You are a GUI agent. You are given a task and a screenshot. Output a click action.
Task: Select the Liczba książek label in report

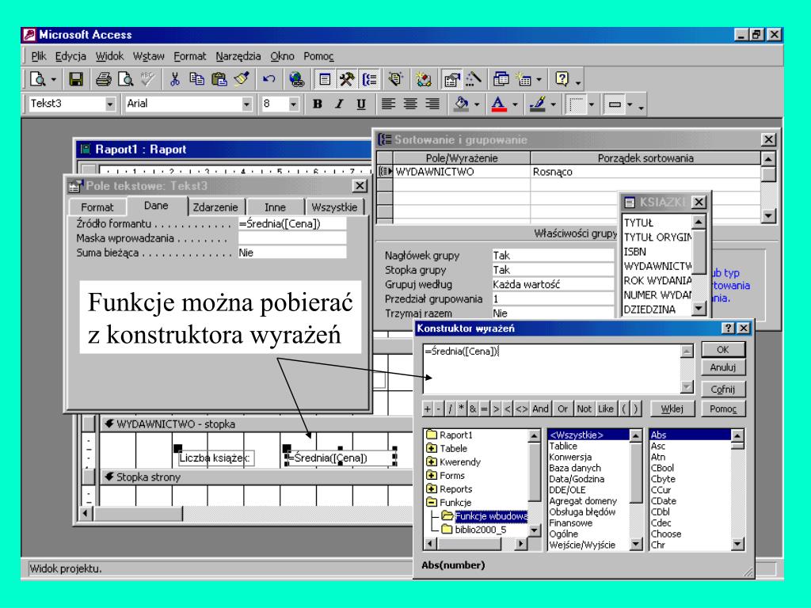pyautogui.click(x=215, y=458)
